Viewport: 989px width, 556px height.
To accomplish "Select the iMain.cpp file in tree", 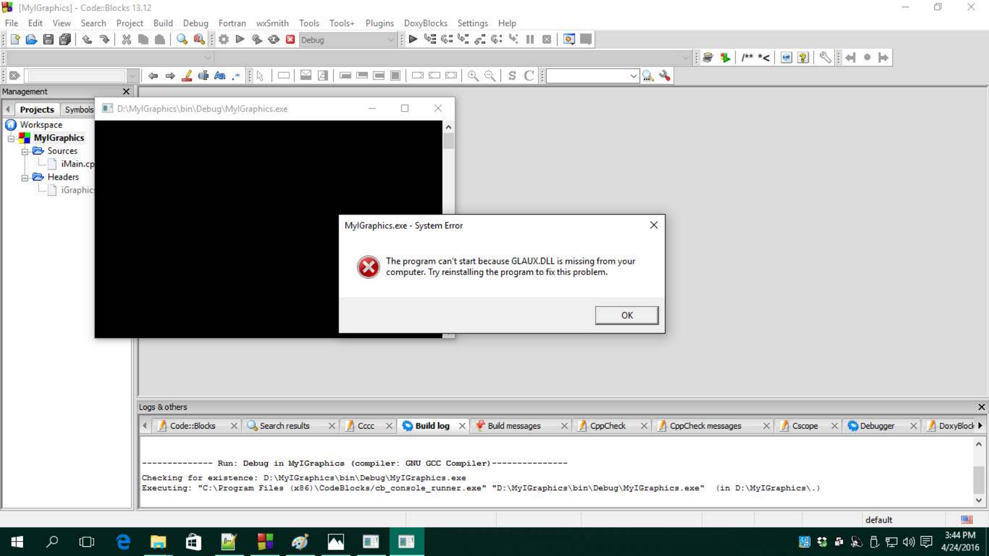I will pyautogui.click(x=77, y=164).
